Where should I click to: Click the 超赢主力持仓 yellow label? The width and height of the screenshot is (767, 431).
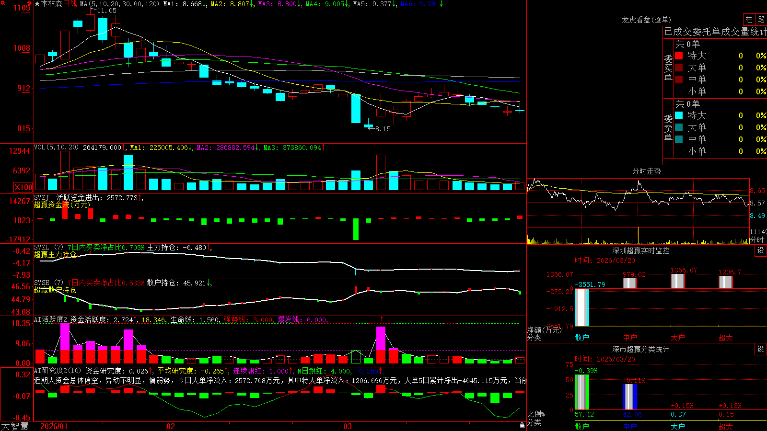pos(55,254)
